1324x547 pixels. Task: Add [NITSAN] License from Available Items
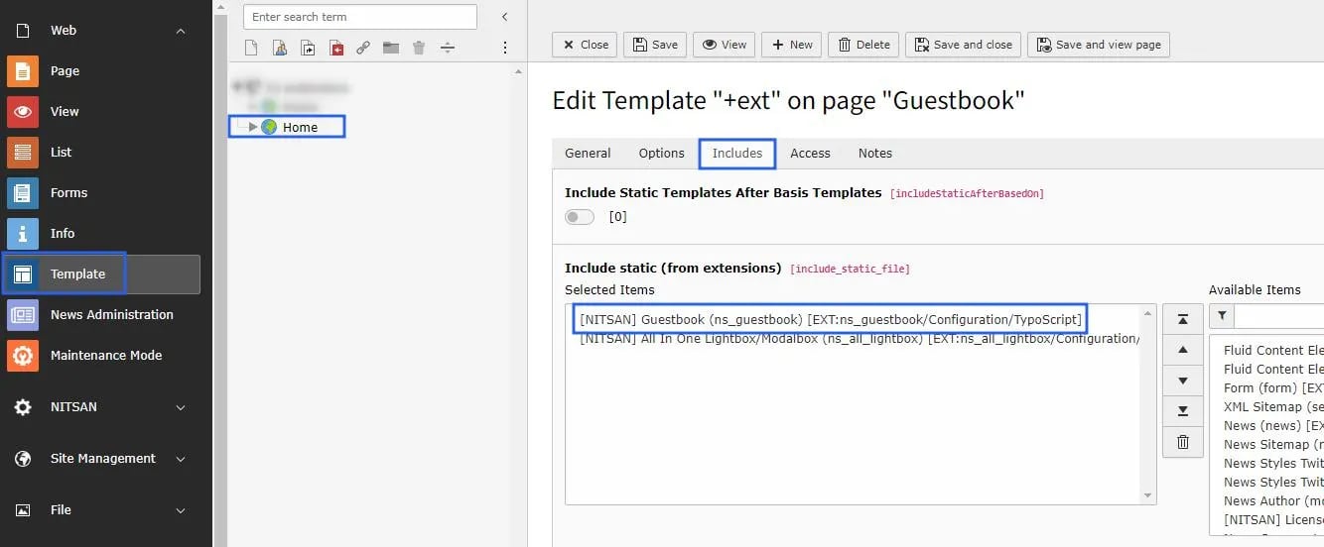coord(1273,520)
